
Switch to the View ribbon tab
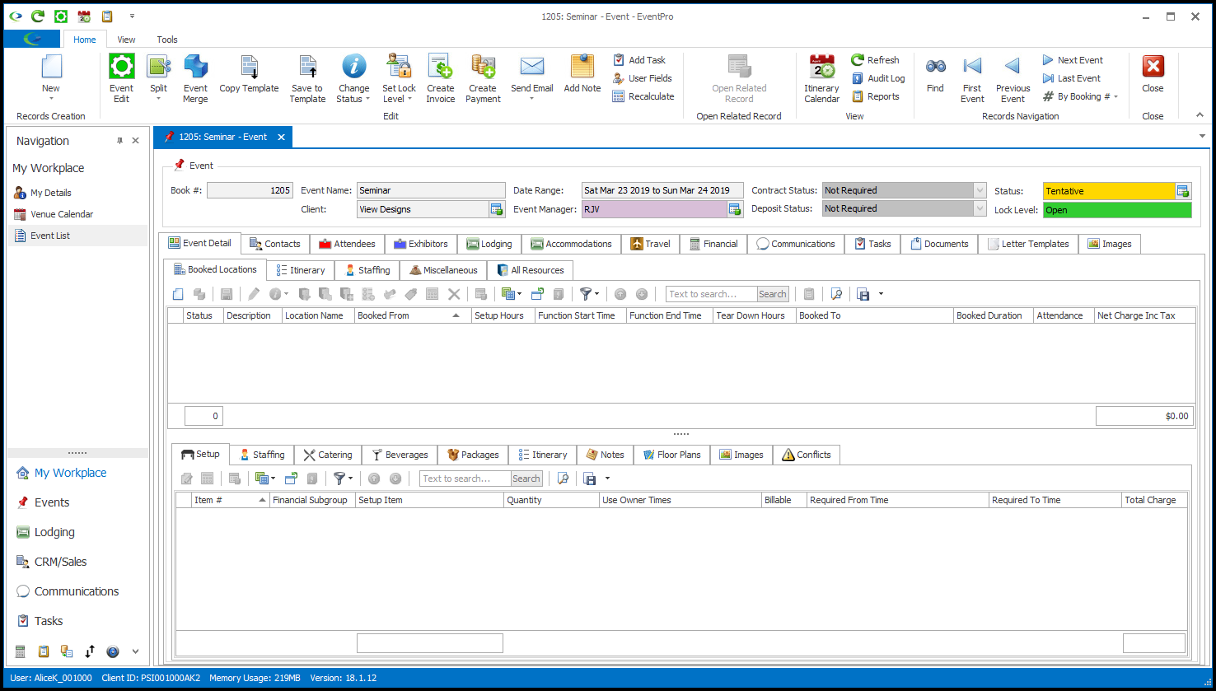(x=126, y=40)
